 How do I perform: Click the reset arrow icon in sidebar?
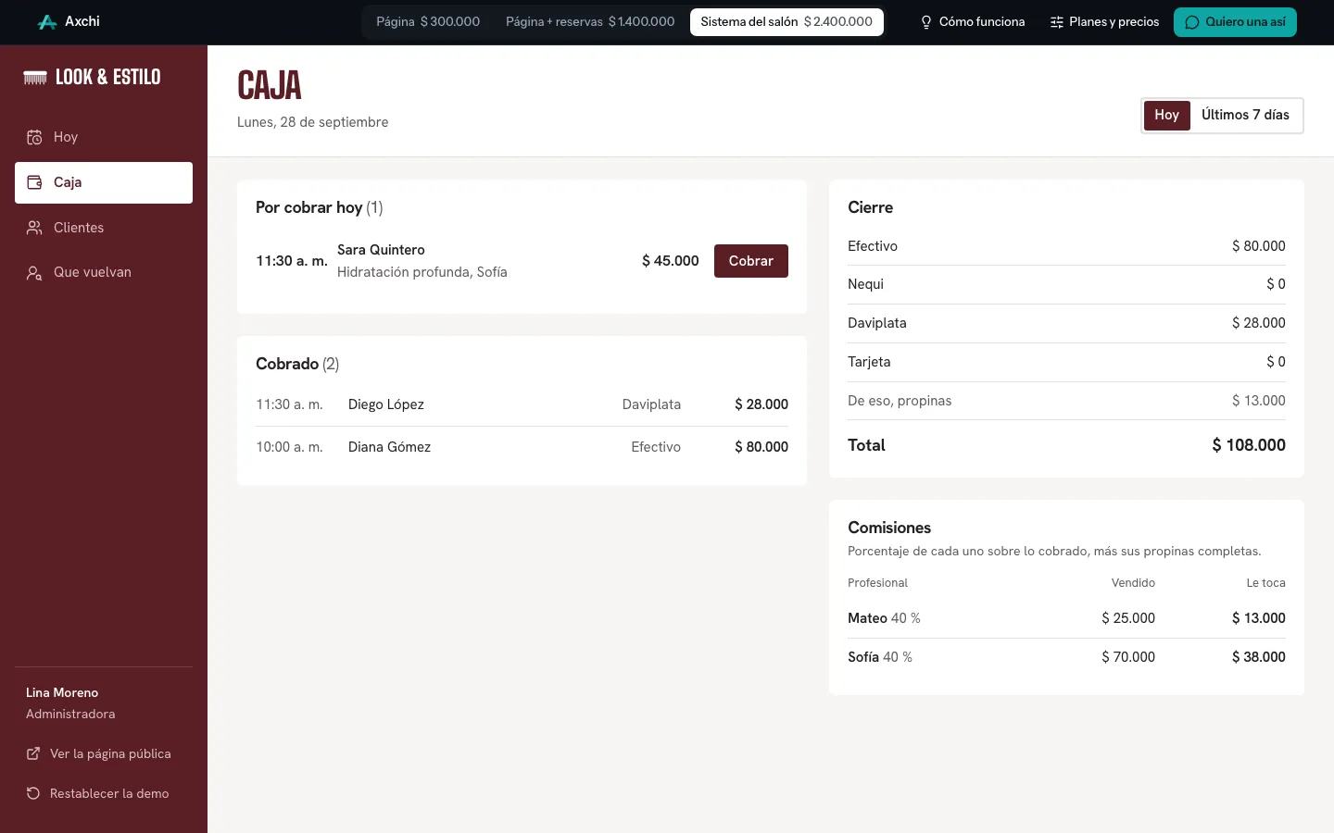(33, 793)
